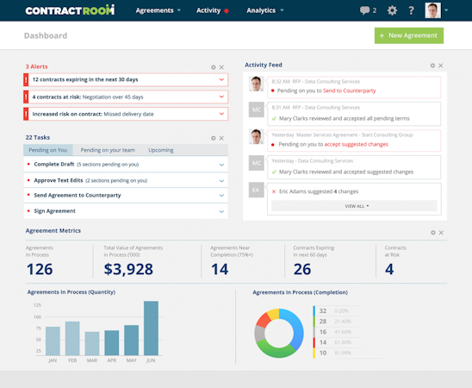Follow the accept suggested changes link
The image size is (472, 388).
356,144
